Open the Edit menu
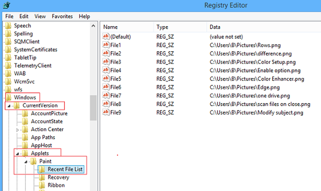Image resolution: width=321 pixels, height=191 pixels. (x=24, y=16)
